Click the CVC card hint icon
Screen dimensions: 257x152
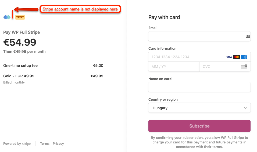click(x=244, y=67)
